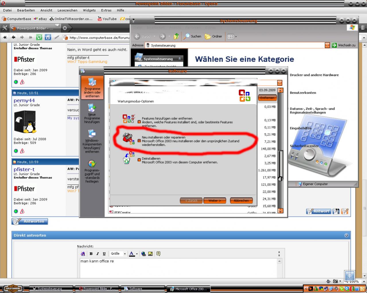Click Opera's fast-forward navigation arrow
367x293 pixels.
[x=30, y=37]
